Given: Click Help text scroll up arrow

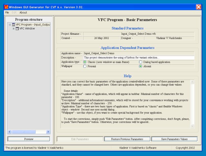Looking at the screenshot, I should [x=192, y=82].
